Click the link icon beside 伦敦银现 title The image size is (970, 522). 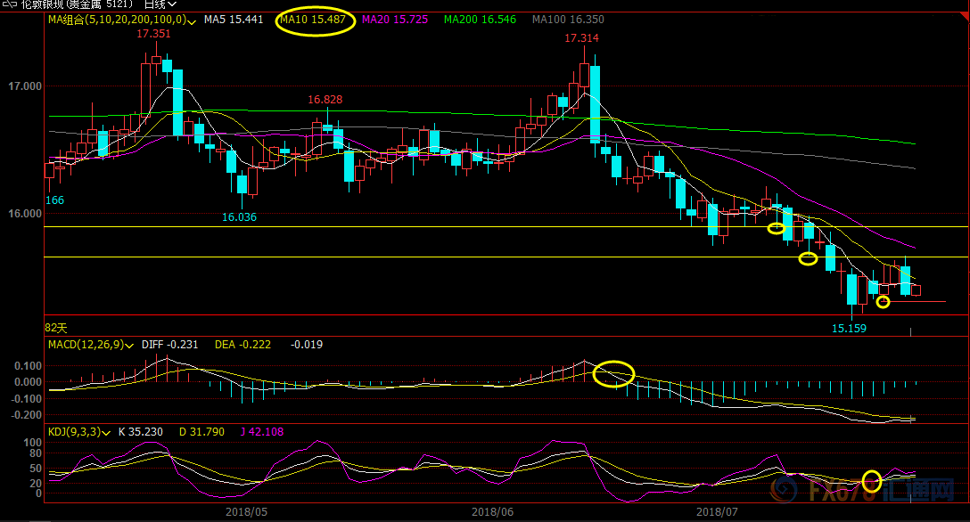pyautogui.click(x=10, y=4)
